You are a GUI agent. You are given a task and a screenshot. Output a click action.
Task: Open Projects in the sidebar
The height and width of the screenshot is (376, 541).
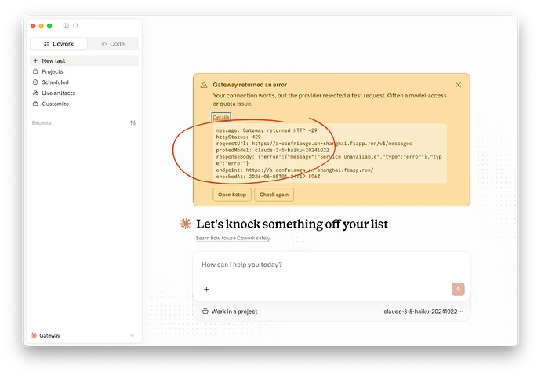point(84,71)
